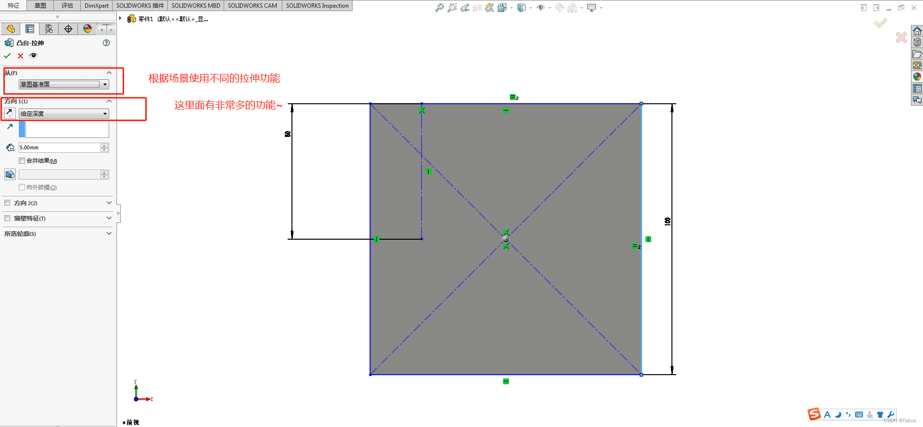Screen dimensions: 923x427
Task: Open File Explorer folder icon in task pane
Action: pos(917,54)
